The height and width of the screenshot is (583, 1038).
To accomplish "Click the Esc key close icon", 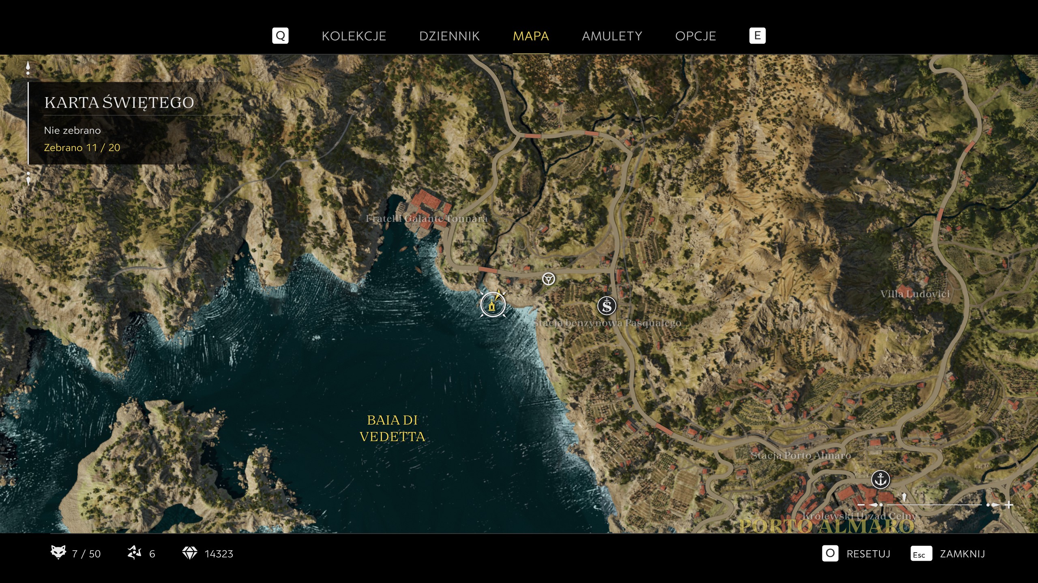I will tap(921, 554).
